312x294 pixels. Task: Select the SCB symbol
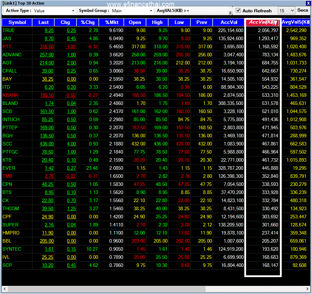pos(7,111)
